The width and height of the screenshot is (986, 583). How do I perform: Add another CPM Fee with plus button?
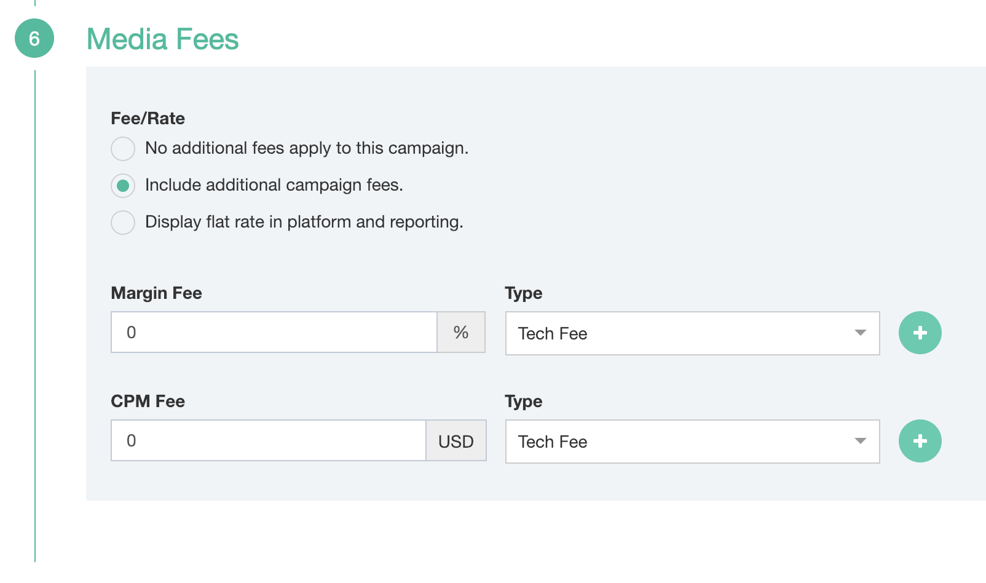click(x=920, y=441)
